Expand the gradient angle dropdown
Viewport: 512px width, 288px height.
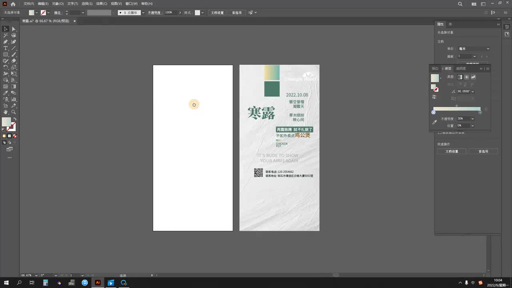473,91
